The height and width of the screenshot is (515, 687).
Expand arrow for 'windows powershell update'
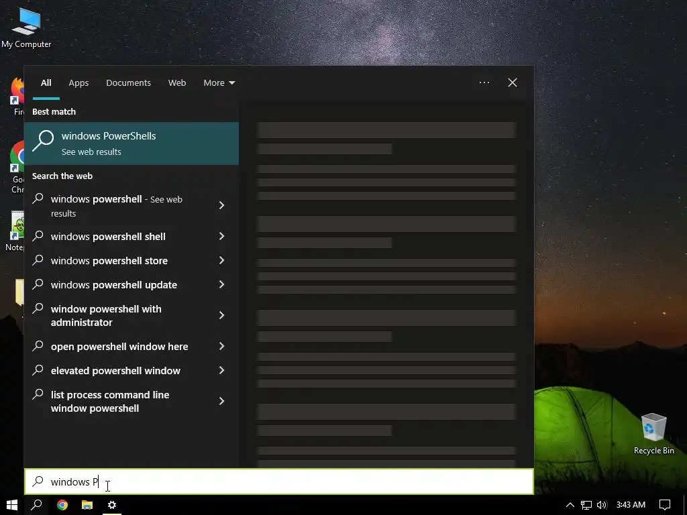point(221,284)
